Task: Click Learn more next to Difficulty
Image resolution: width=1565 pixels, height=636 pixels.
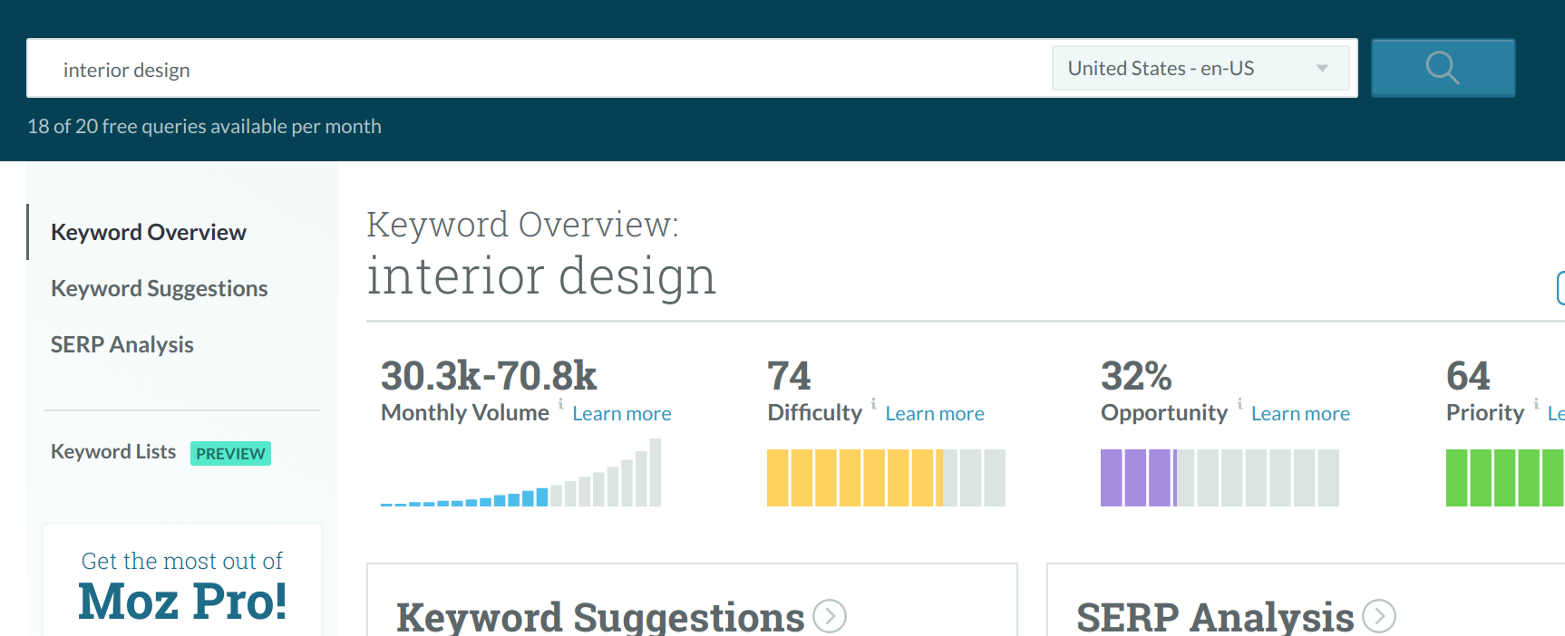Action: (x=935, y=414)
